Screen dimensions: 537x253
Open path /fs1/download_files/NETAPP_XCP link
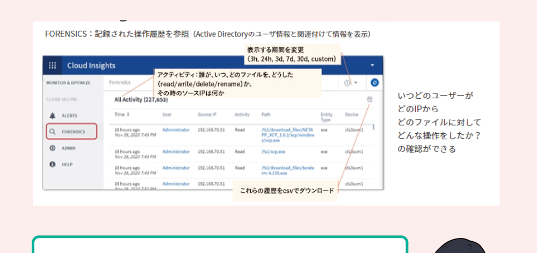[x=288, y=135]
